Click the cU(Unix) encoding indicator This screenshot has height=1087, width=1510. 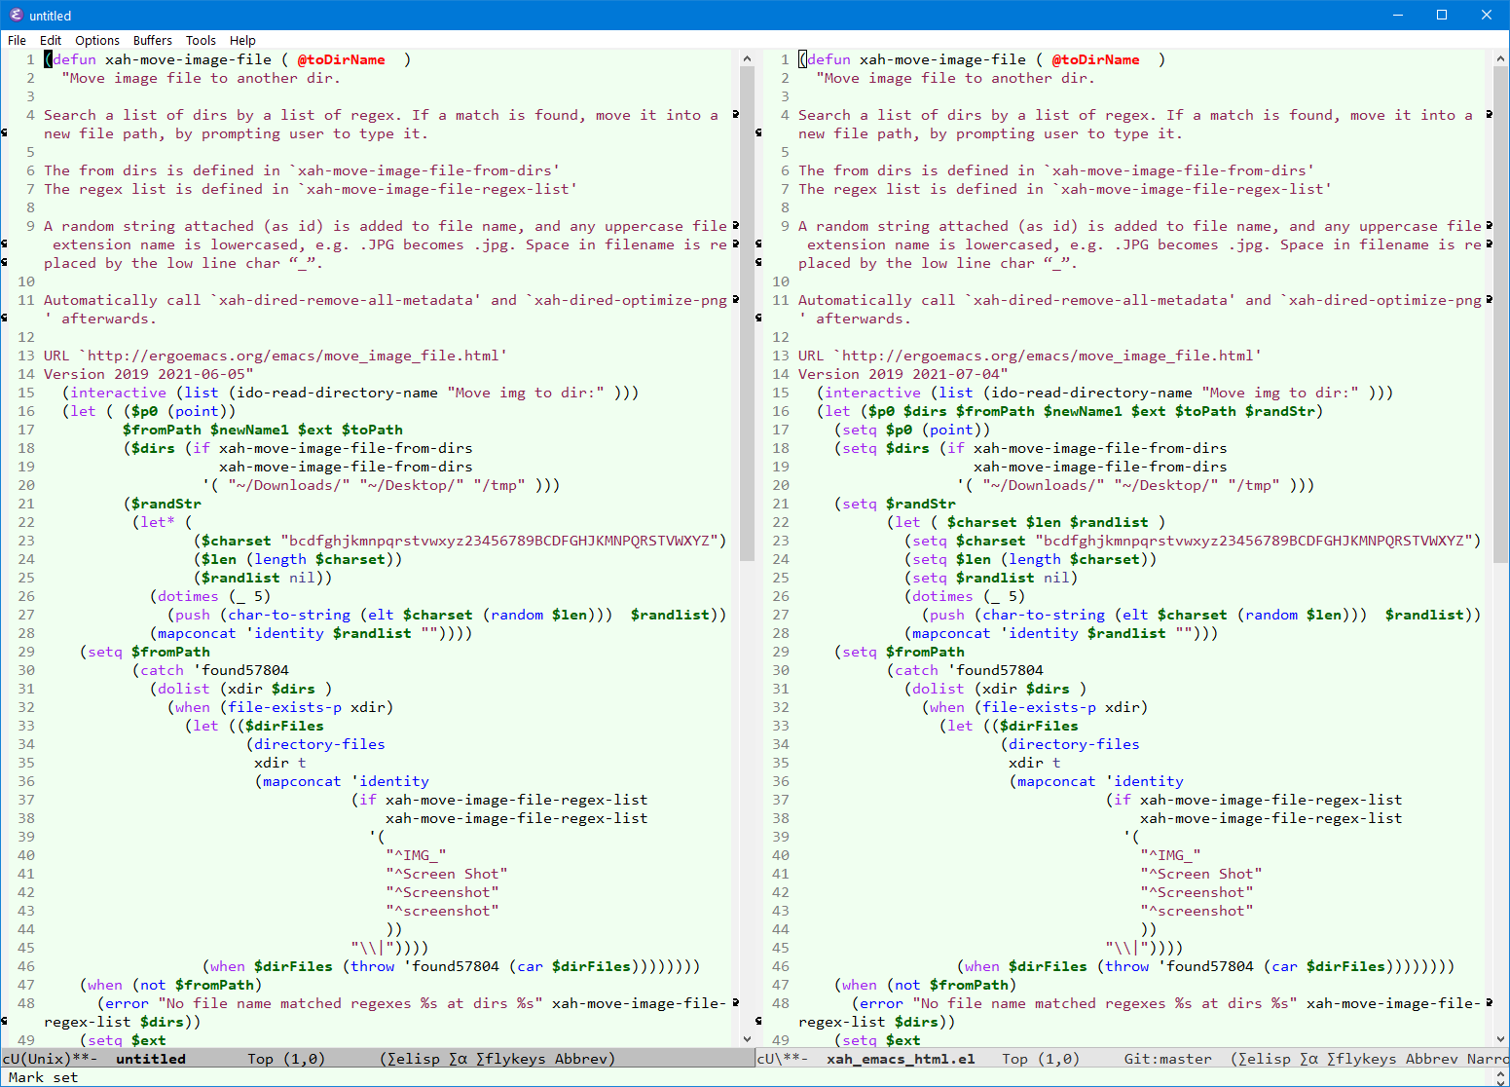(37, 1059)
